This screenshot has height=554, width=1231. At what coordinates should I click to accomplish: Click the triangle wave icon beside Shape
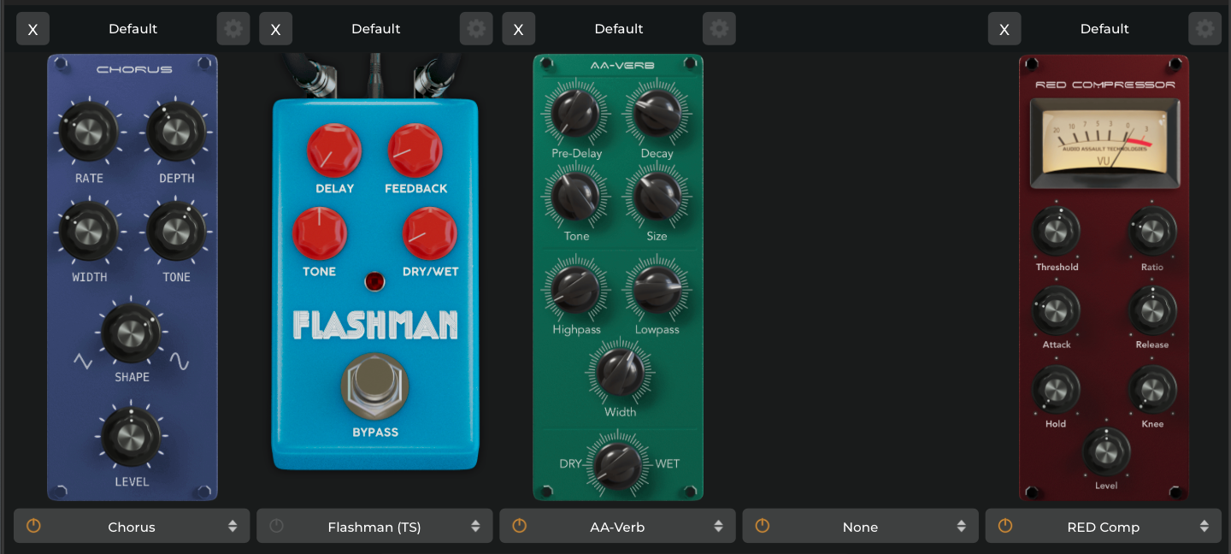pyautogui.click(x=83, y=362)
